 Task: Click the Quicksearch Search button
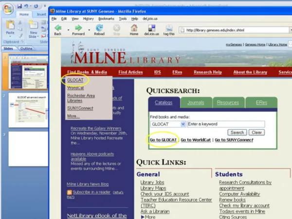click(237, 132)
